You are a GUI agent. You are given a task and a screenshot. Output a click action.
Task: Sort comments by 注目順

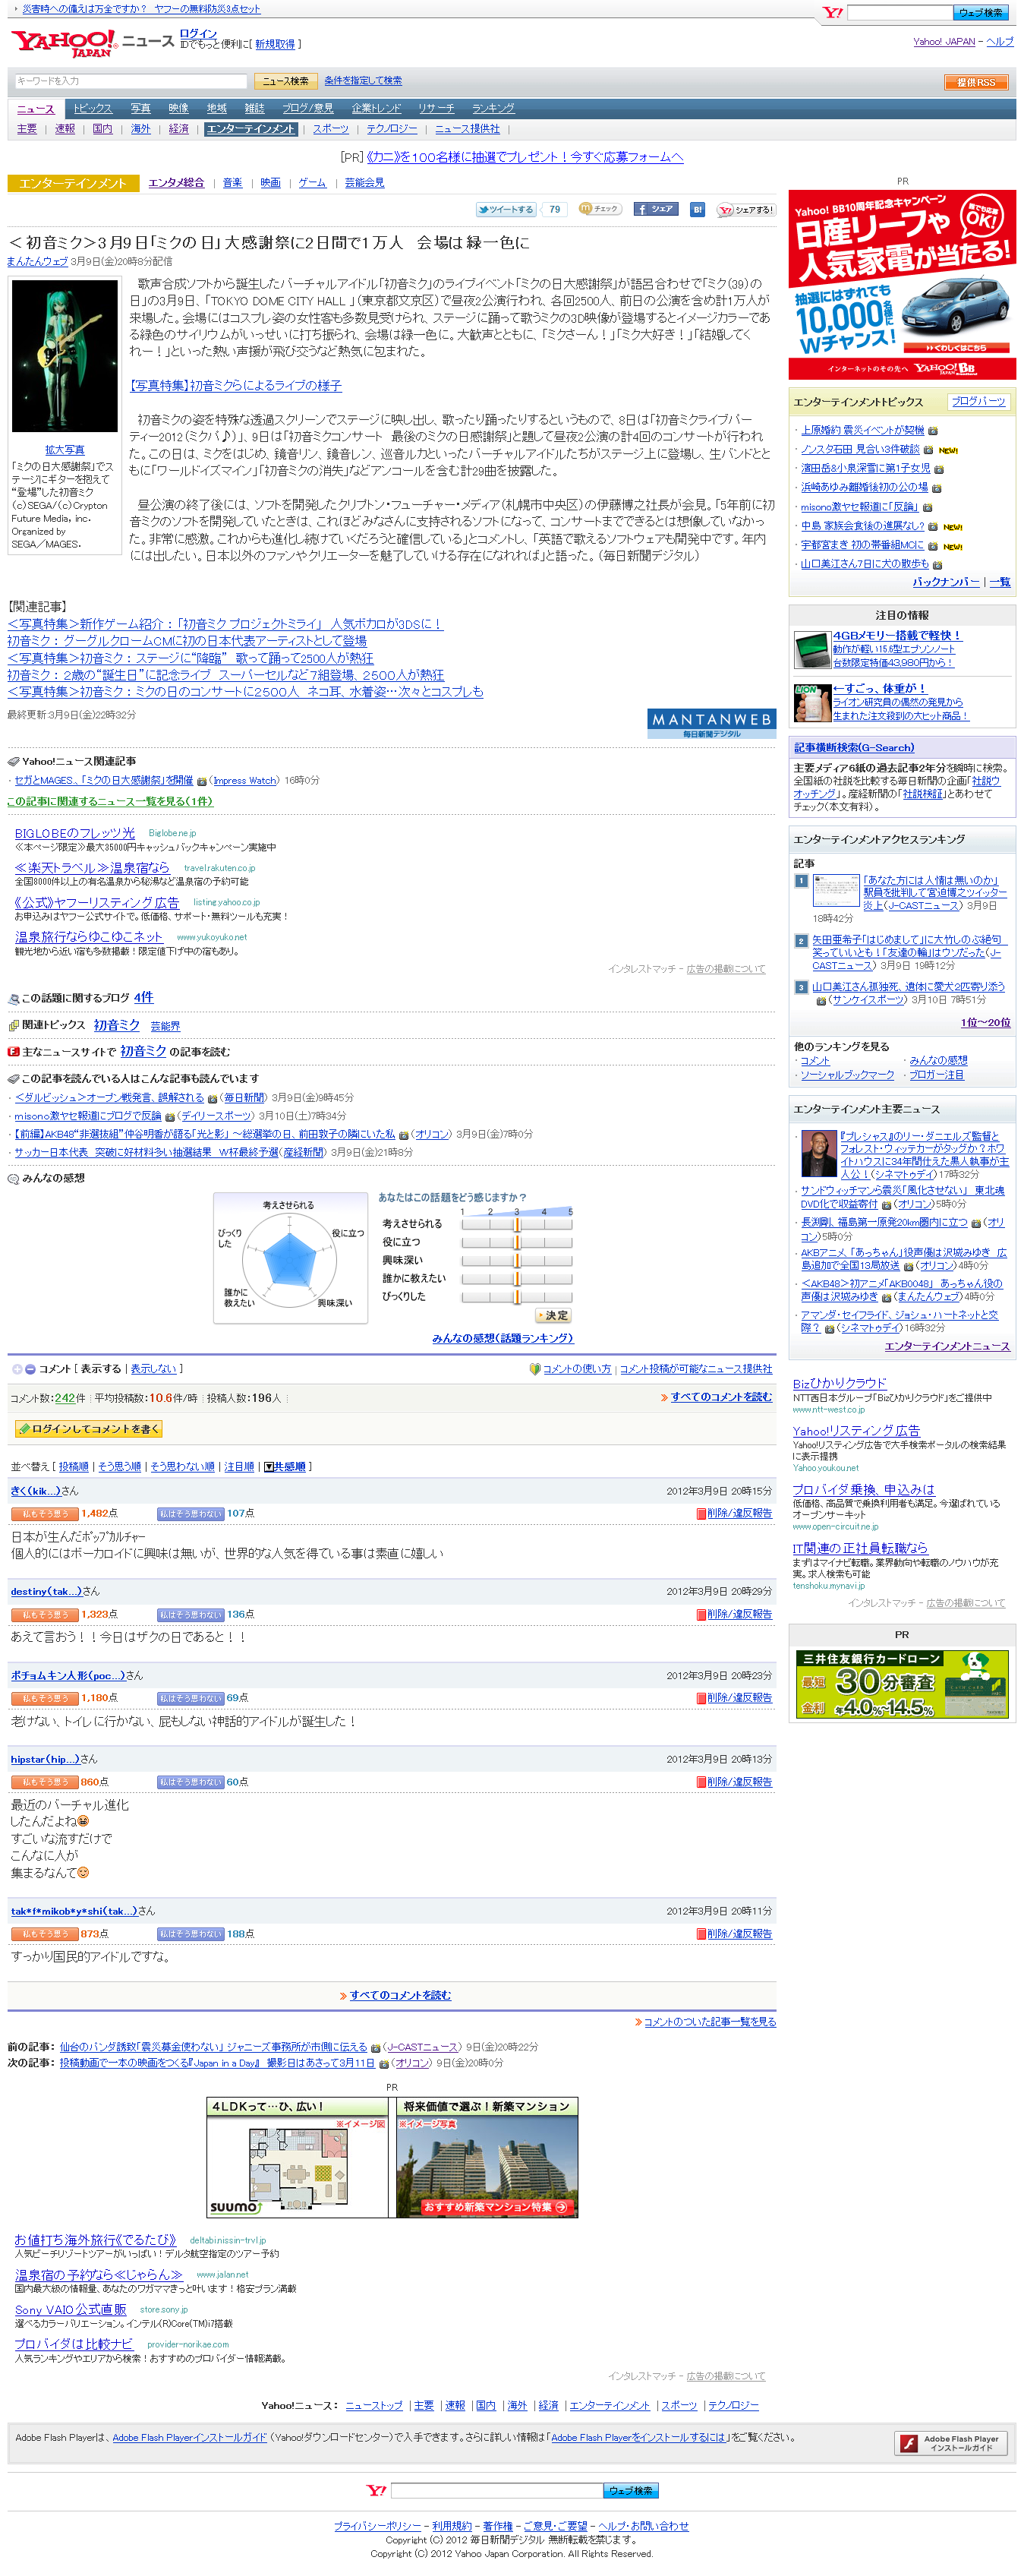click(x=239, y=1467)
